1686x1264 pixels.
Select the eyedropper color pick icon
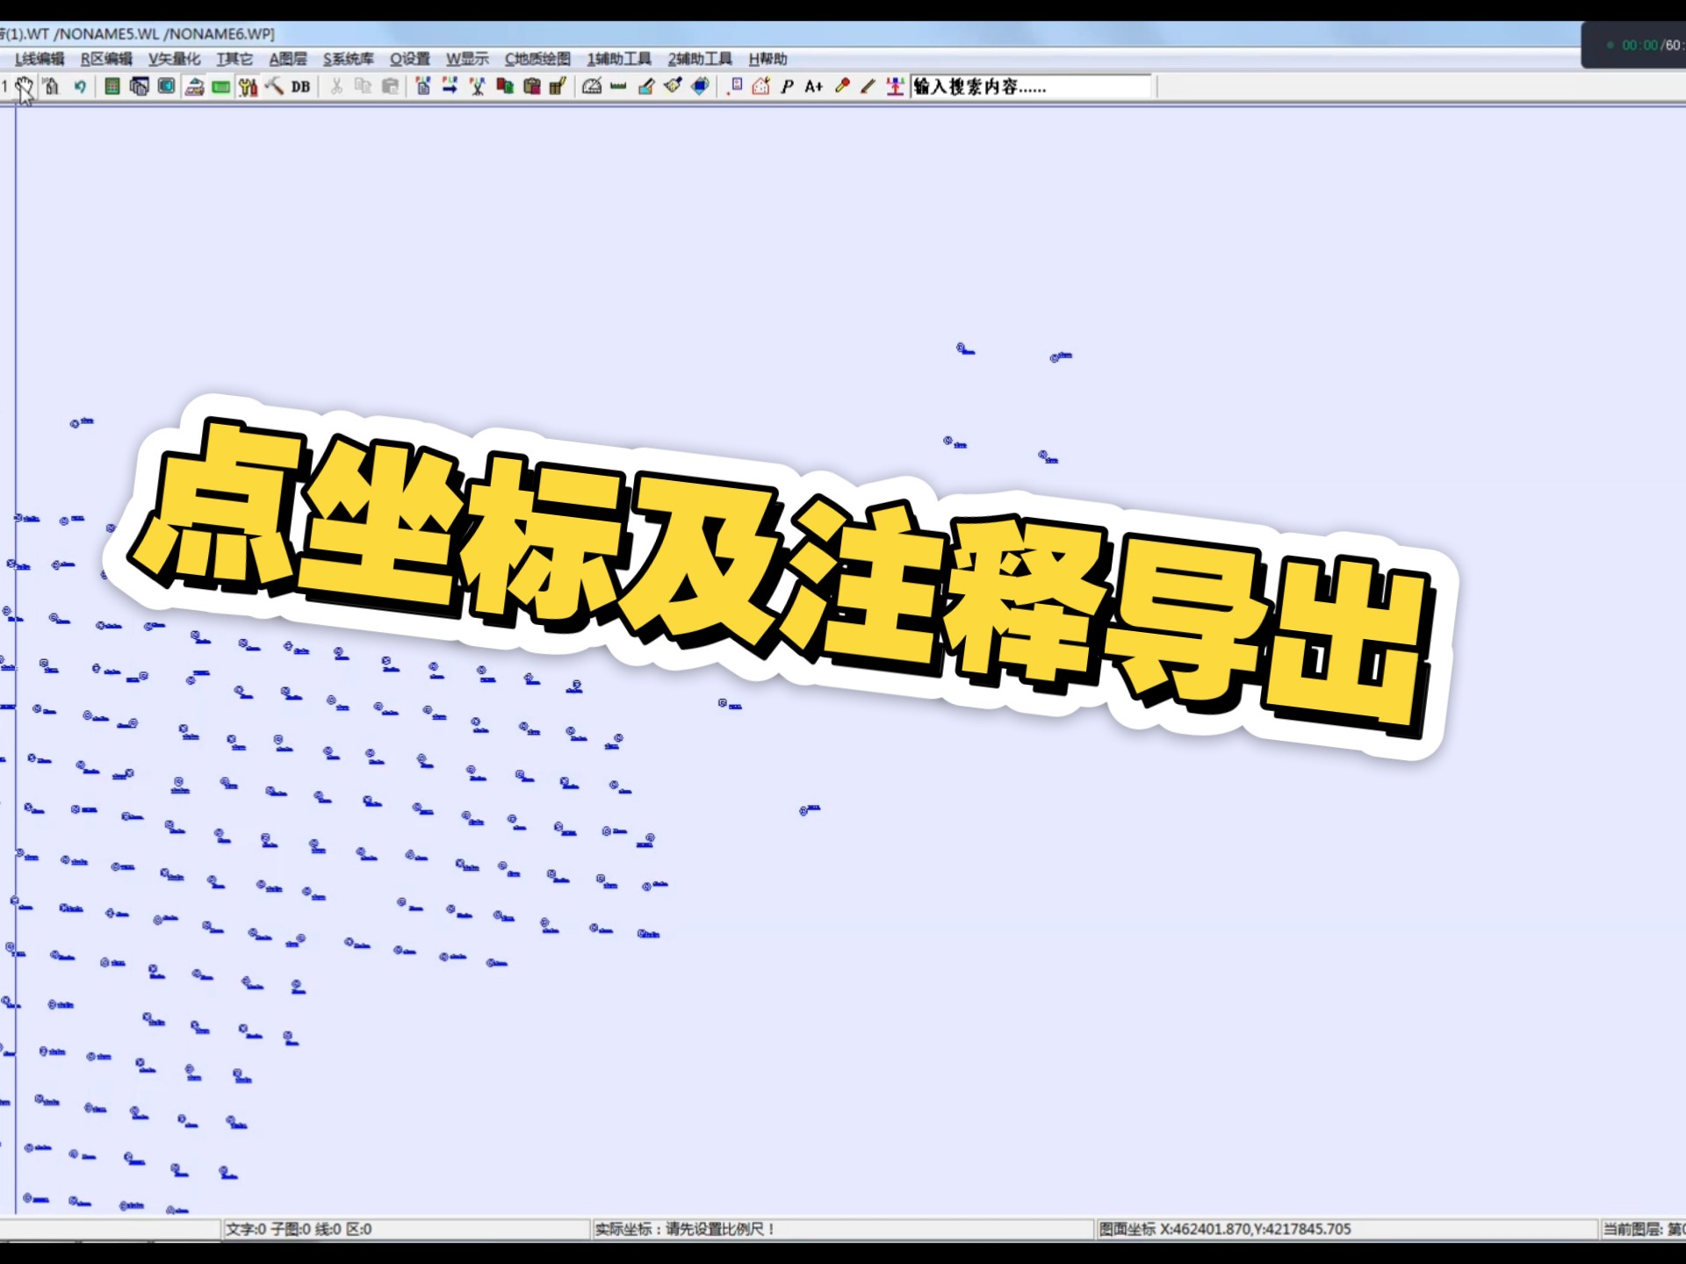[x=841, y=87]
